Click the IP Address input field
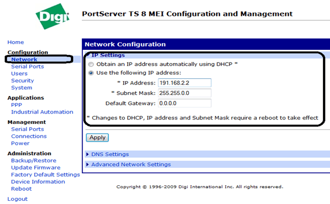330x204 pixels. point(185,83)
